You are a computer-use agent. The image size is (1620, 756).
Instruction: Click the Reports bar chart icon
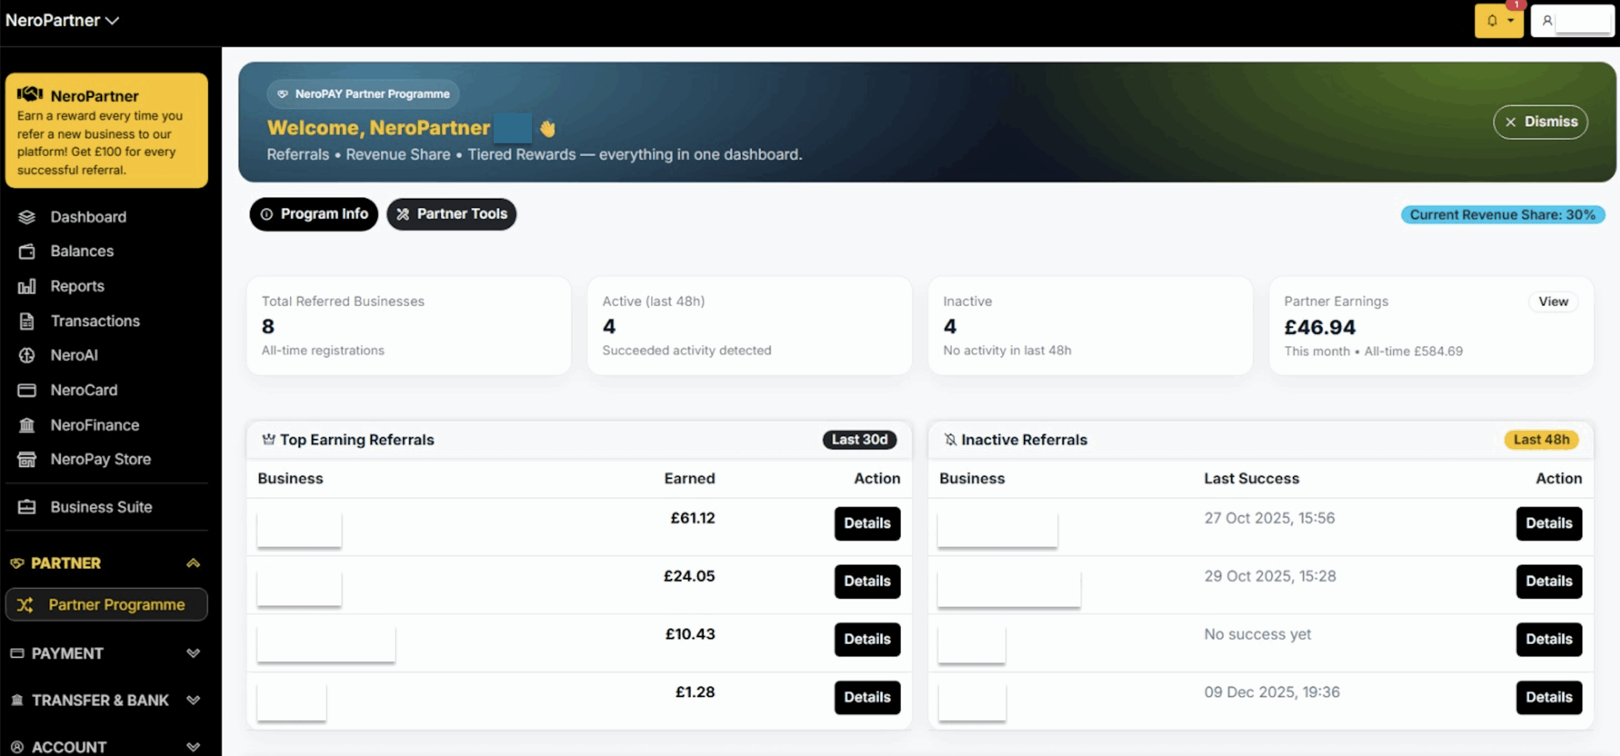coord(27,287)
